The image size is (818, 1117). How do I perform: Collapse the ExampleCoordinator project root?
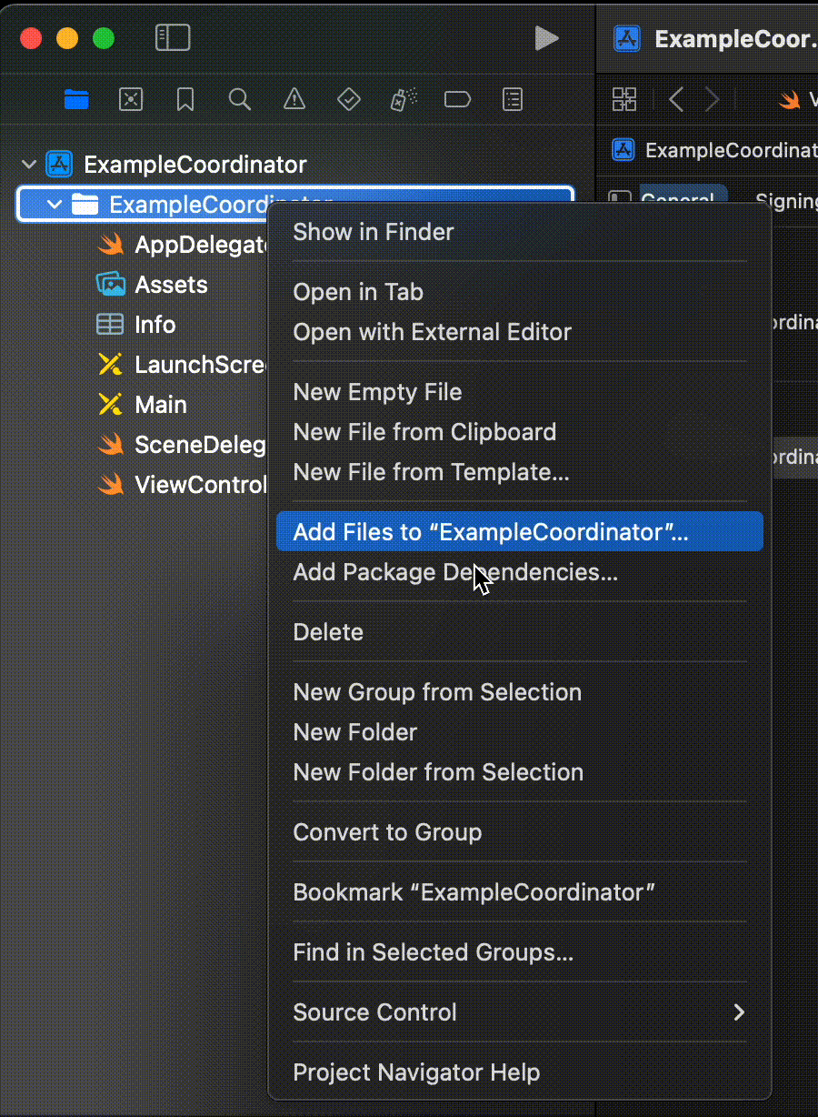pyautogui.click(x=29, y=165)
